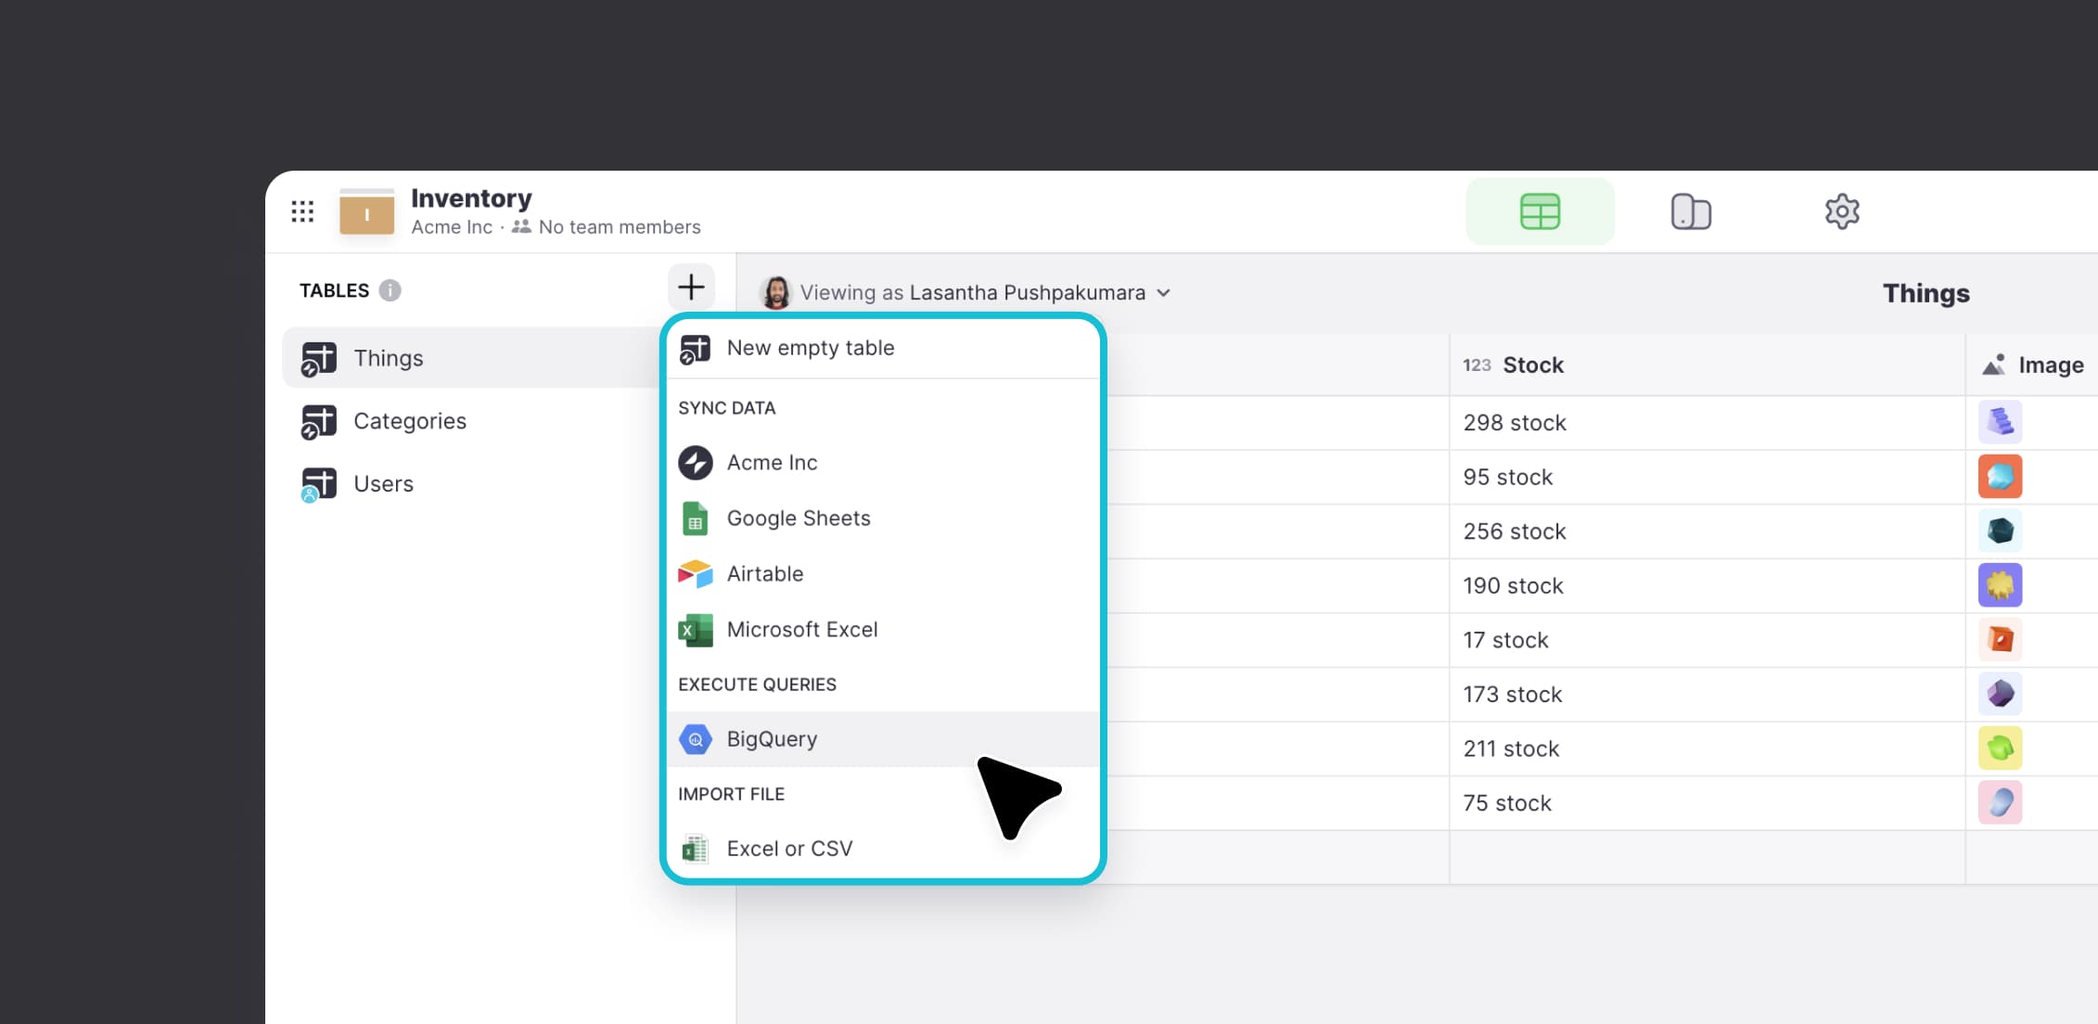Select the 75 stock cell
Screen dimensions: 2098x1024
(x=1707, y=803)
